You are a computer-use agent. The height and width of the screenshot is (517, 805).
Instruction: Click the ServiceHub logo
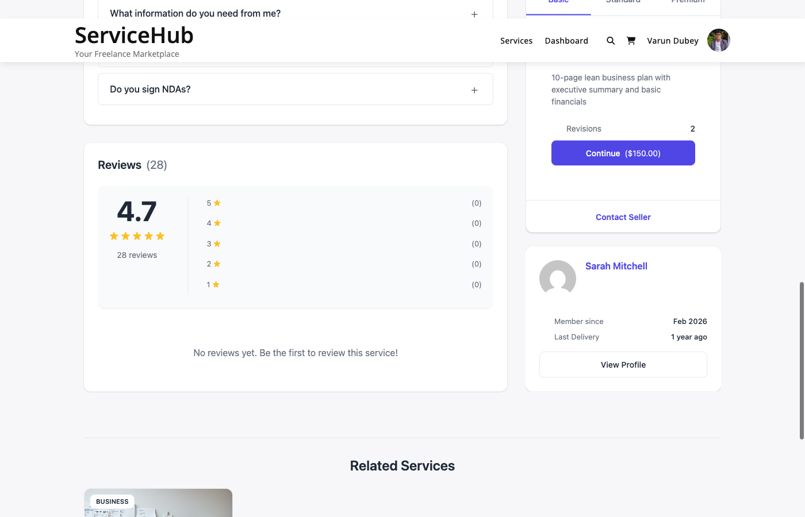click(x=133, y=35)
